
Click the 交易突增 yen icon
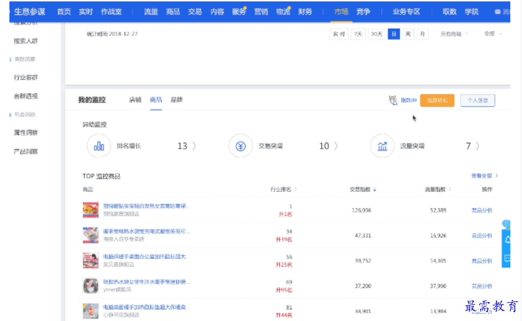(240, 145)
